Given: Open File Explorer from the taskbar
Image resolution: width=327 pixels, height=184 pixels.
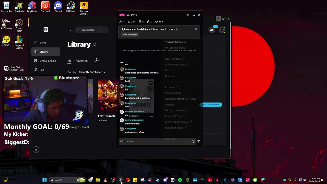Looking at the screenshot, I should tap(98, 180).
